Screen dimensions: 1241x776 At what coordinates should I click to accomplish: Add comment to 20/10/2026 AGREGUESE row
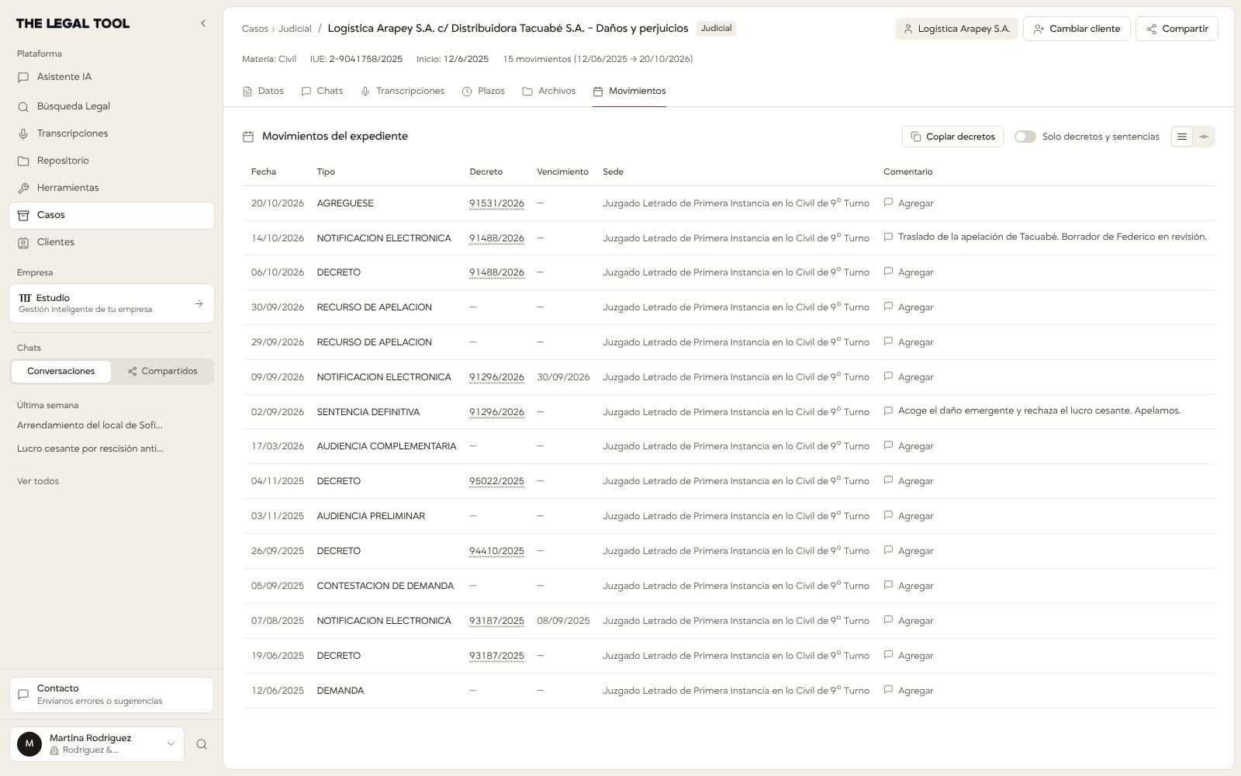click(x=908, y=203)
